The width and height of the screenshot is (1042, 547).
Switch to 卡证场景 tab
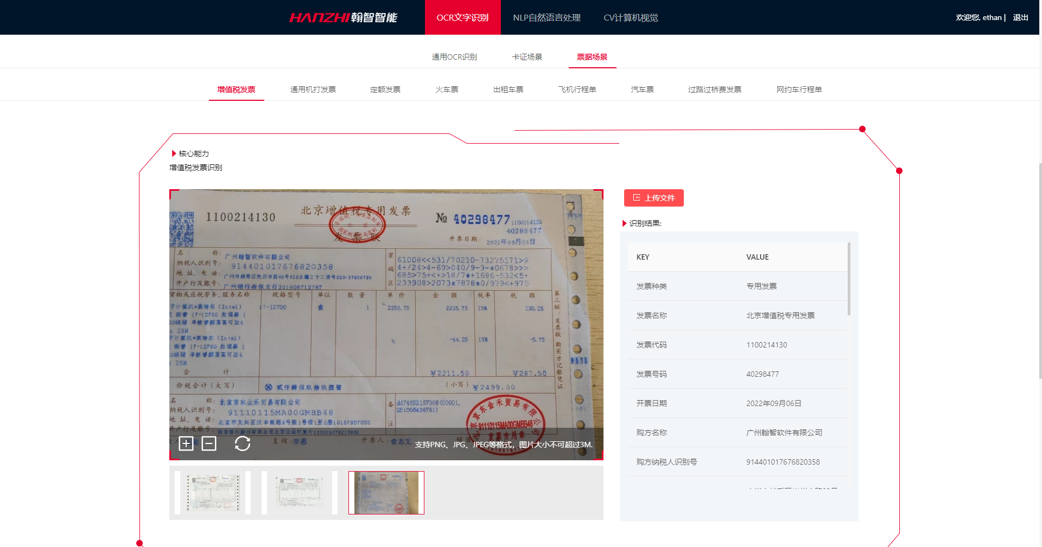tap(527, 57)
